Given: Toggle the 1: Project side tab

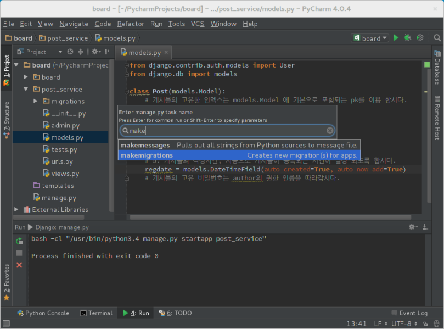Looking at the screenshot, I should click(x=6, y=70).
